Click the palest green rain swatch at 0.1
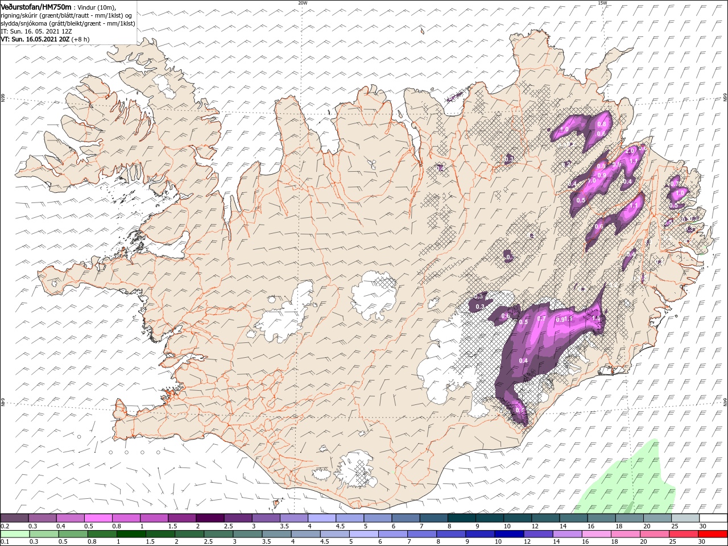This screenshot has height=546, width=728. (x=15, y=534)
